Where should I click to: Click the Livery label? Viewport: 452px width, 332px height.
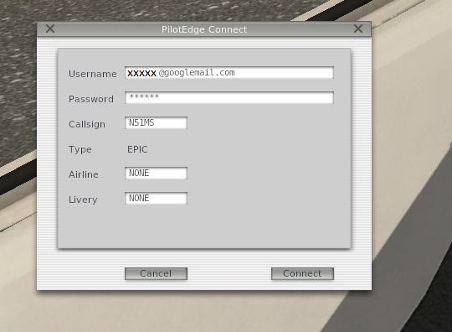(x=83, y=200)
